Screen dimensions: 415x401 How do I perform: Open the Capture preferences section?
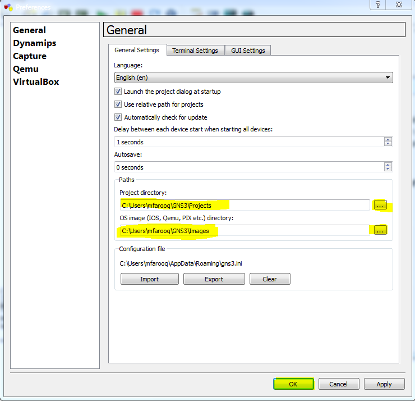30,56
